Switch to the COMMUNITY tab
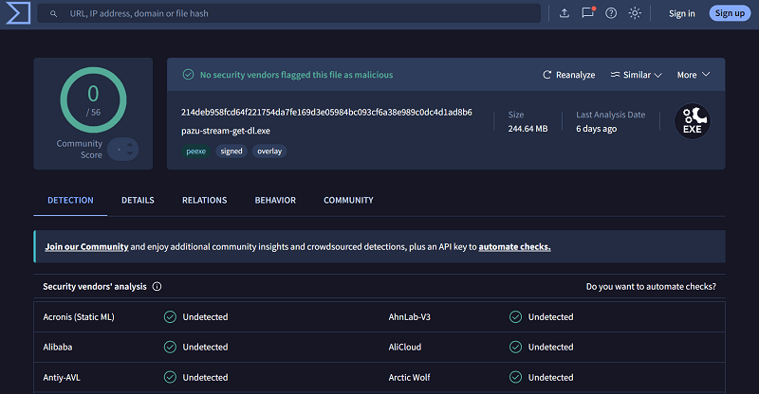The height and width of the screenshot is (394, 759). 348,200
